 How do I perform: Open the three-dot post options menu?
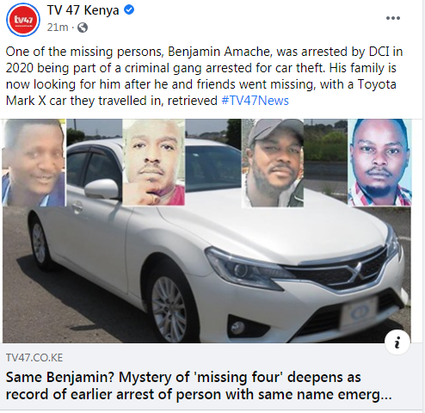click(x=393, y=18)
